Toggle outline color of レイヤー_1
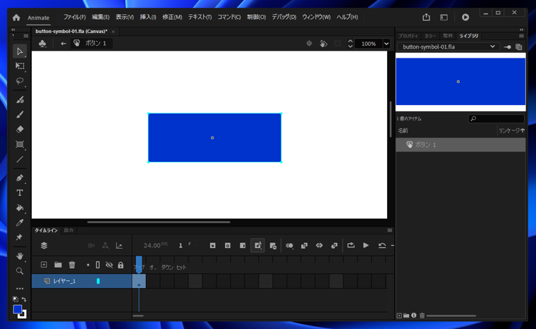This screenshot has height=329, width=536. point(98,281)
